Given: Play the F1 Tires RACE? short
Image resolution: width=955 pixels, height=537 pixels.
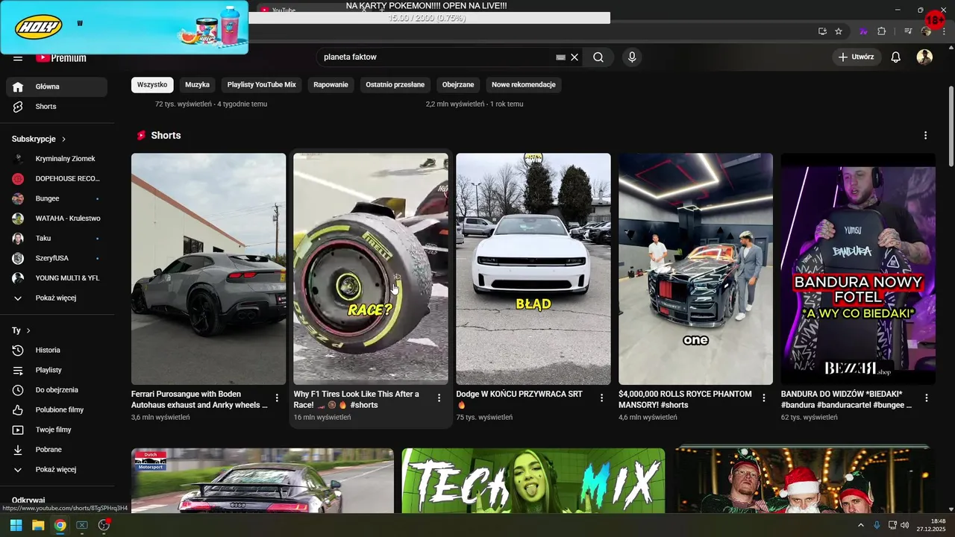Looking at the screenshot, I should click(371, 268).
